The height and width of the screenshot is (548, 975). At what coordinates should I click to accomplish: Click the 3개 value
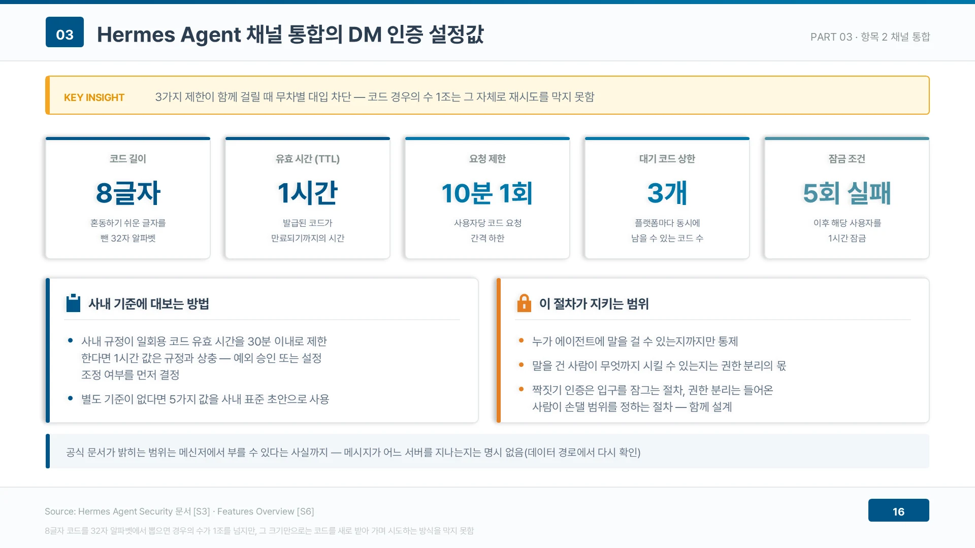coord(667,193)
